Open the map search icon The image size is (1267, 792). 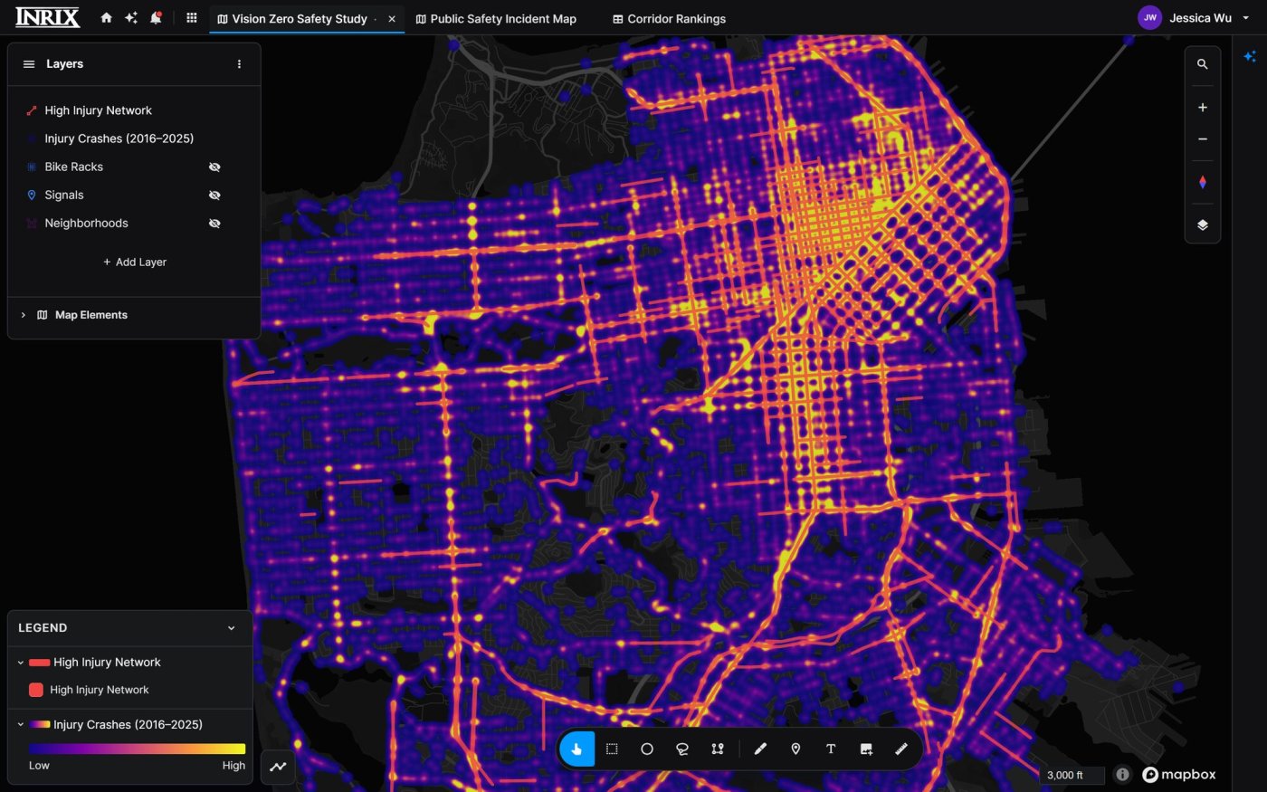pyautogui.click(x=1202, y=64)
